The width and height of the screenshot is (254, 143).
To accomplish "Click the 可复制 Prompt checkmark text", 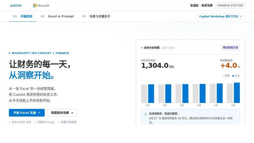I will (x=44, y=122).
